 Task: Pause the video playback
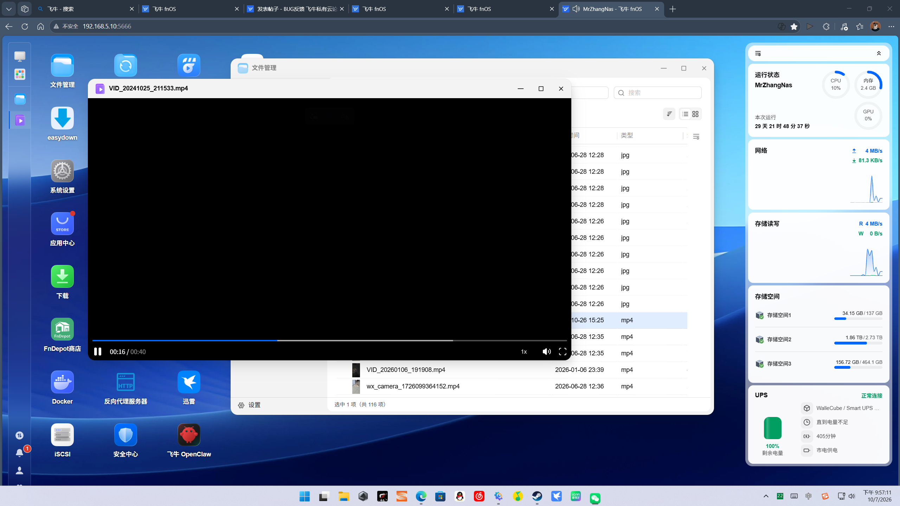pyautogui.click(x=98, y=352)
